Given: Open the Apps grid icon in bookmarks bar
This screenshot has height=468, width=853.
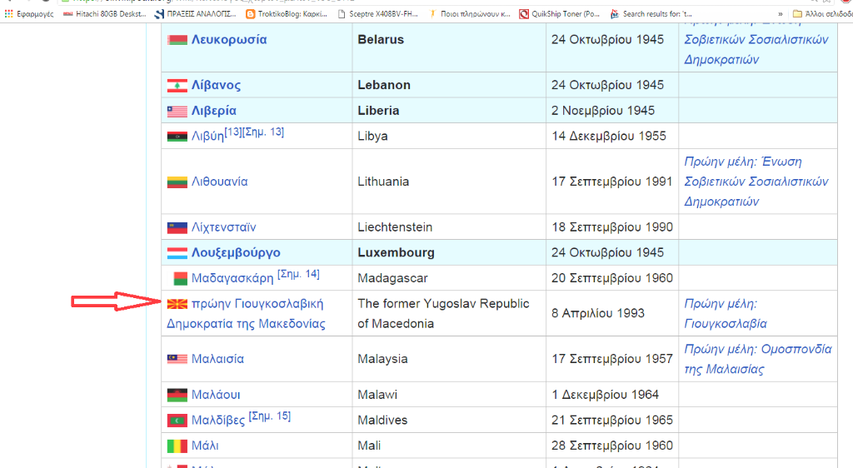Looking at the screenshot, I should click(x=8, y=14).
